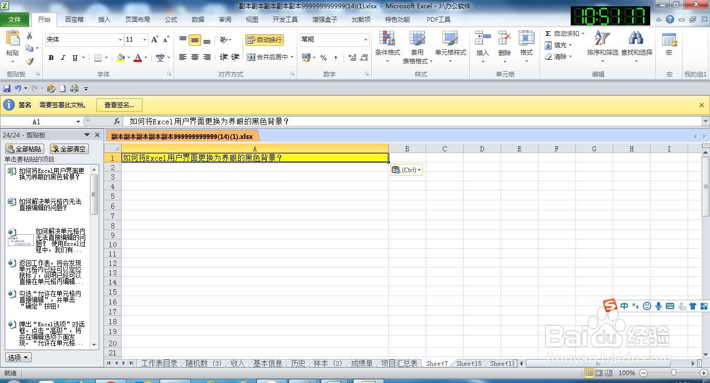
Task: Switch to the 数据 ribbon tab
Action: (198, 20)
